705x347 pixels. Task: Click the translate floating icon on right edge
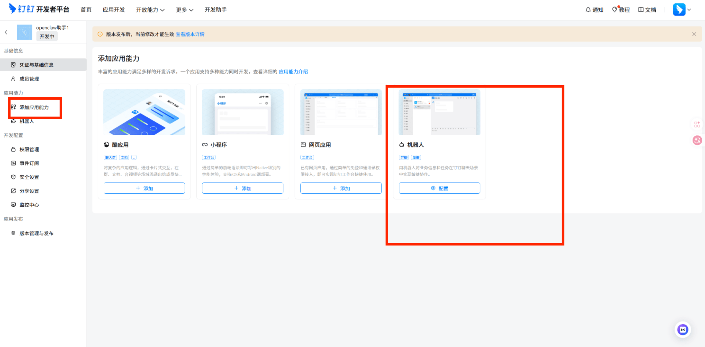[697, 140]
